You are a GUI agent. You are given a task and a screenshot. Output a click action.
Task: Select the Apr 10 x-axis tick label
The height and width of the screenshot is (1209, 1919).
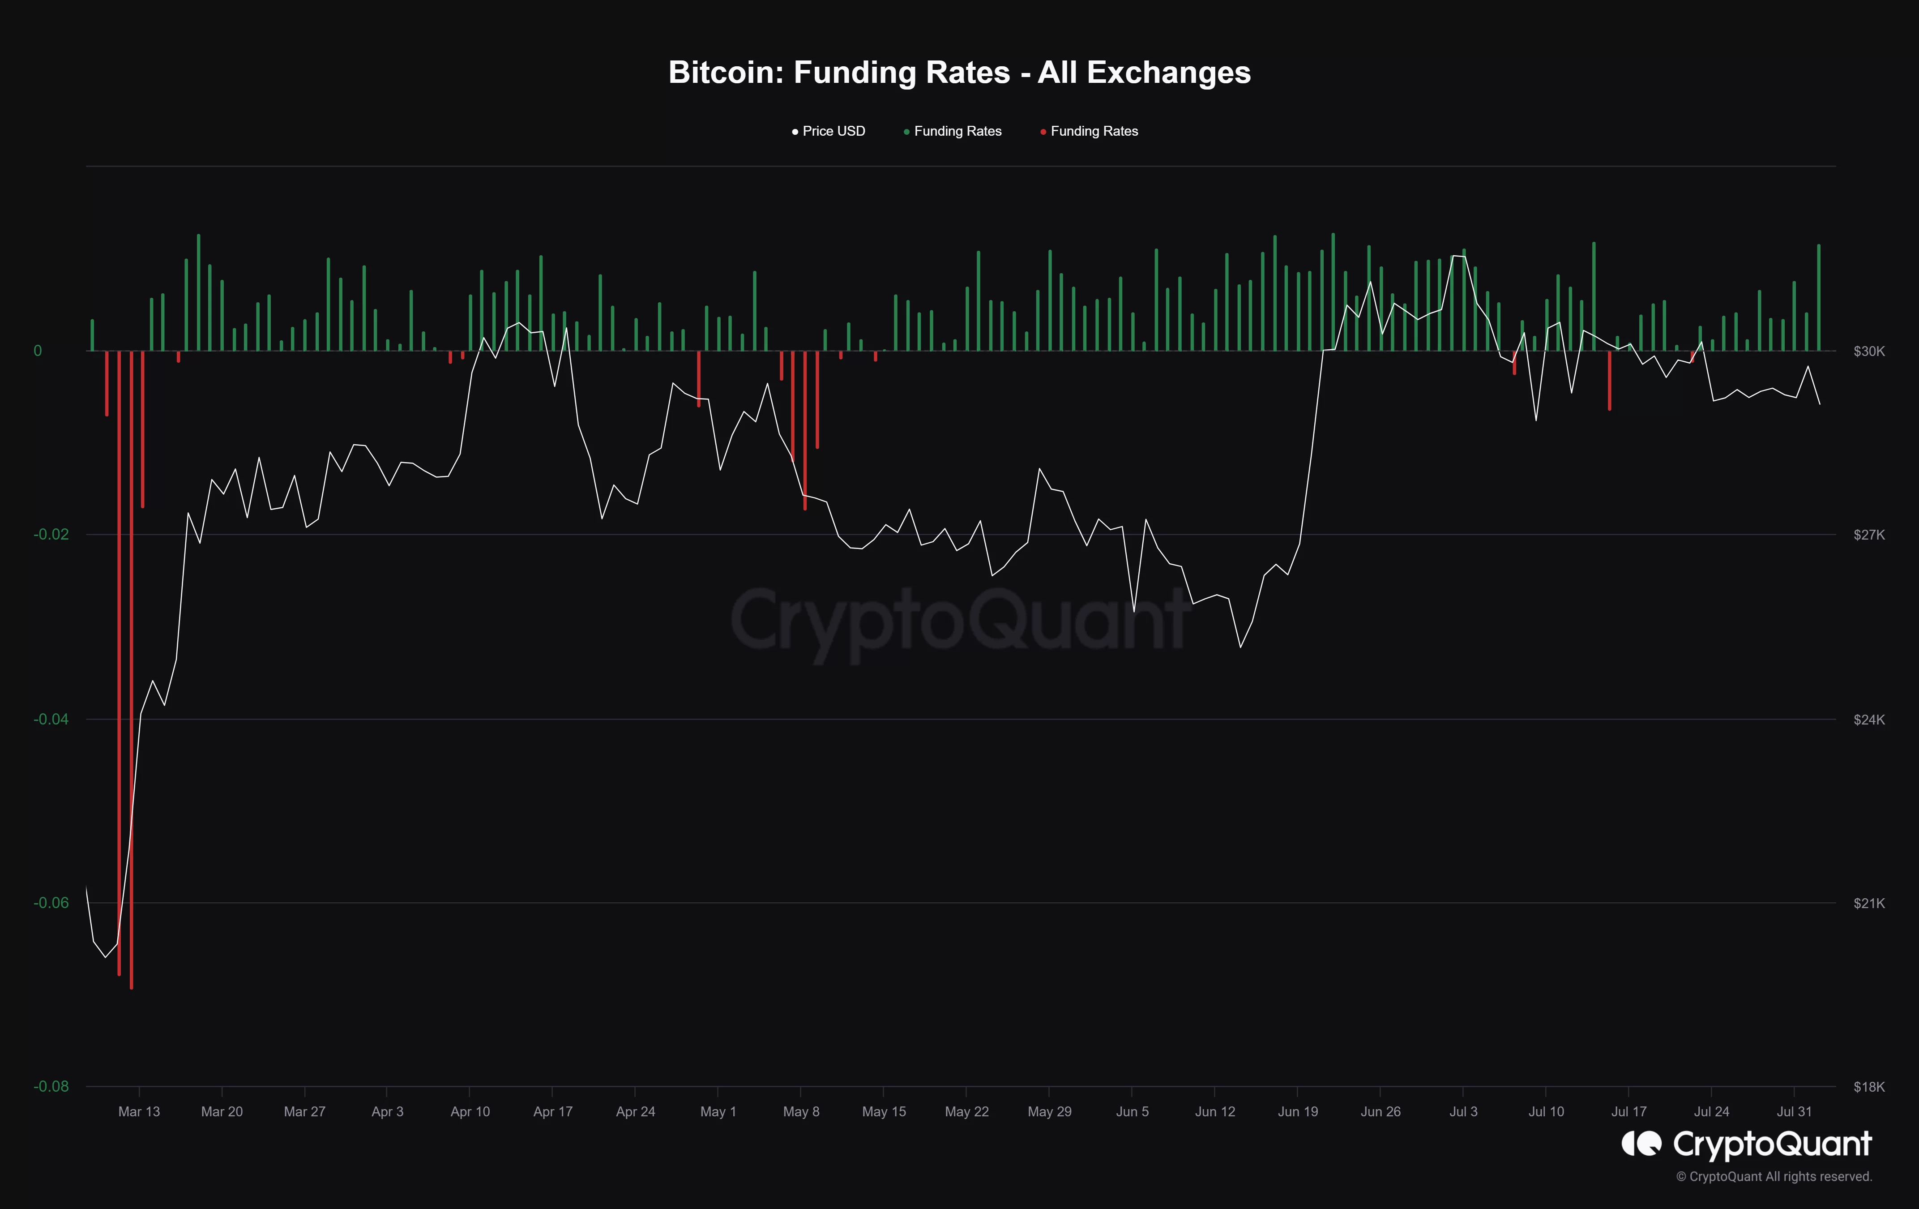pyautogui.click(x=470, y=1111)
